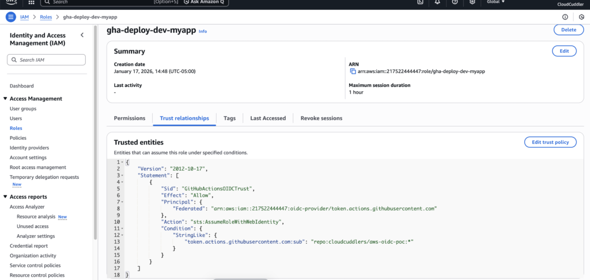This screenshot has width=590, height=280.
Task: Collapse the IAM sidebar with the chevron
Action: (x=82, y=35)
